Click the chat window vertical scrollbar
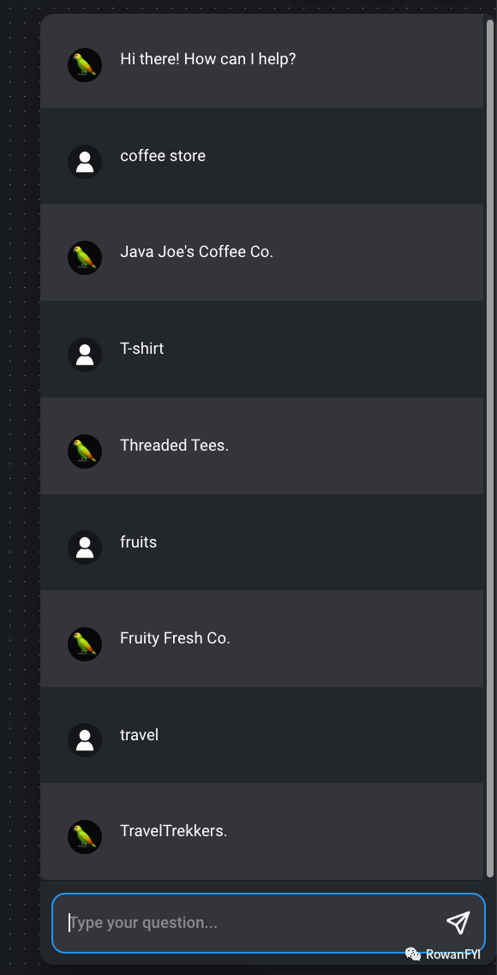Screen dimensions: 497x975 (x=490, y=446)
